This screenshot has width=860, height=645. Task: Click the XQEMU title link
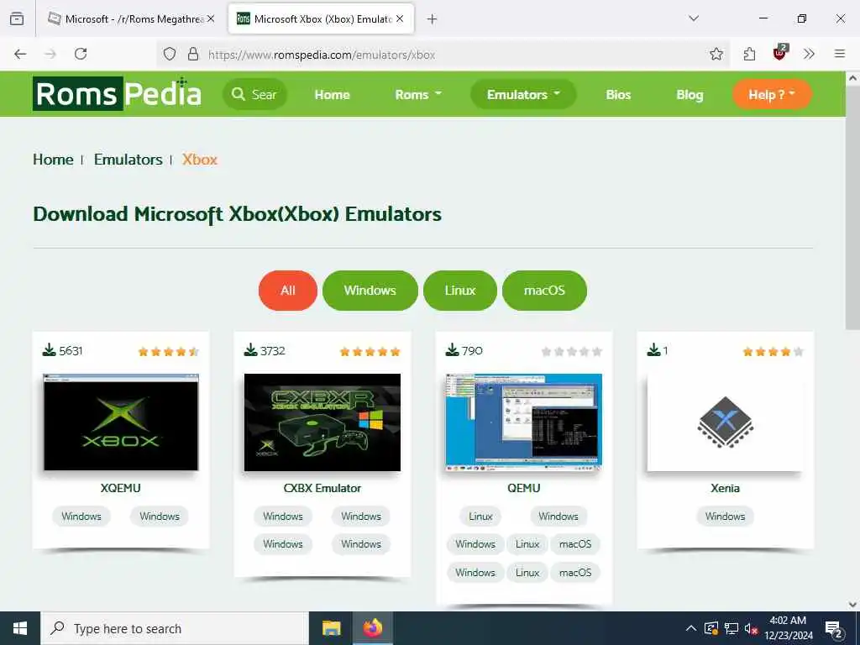121,488
